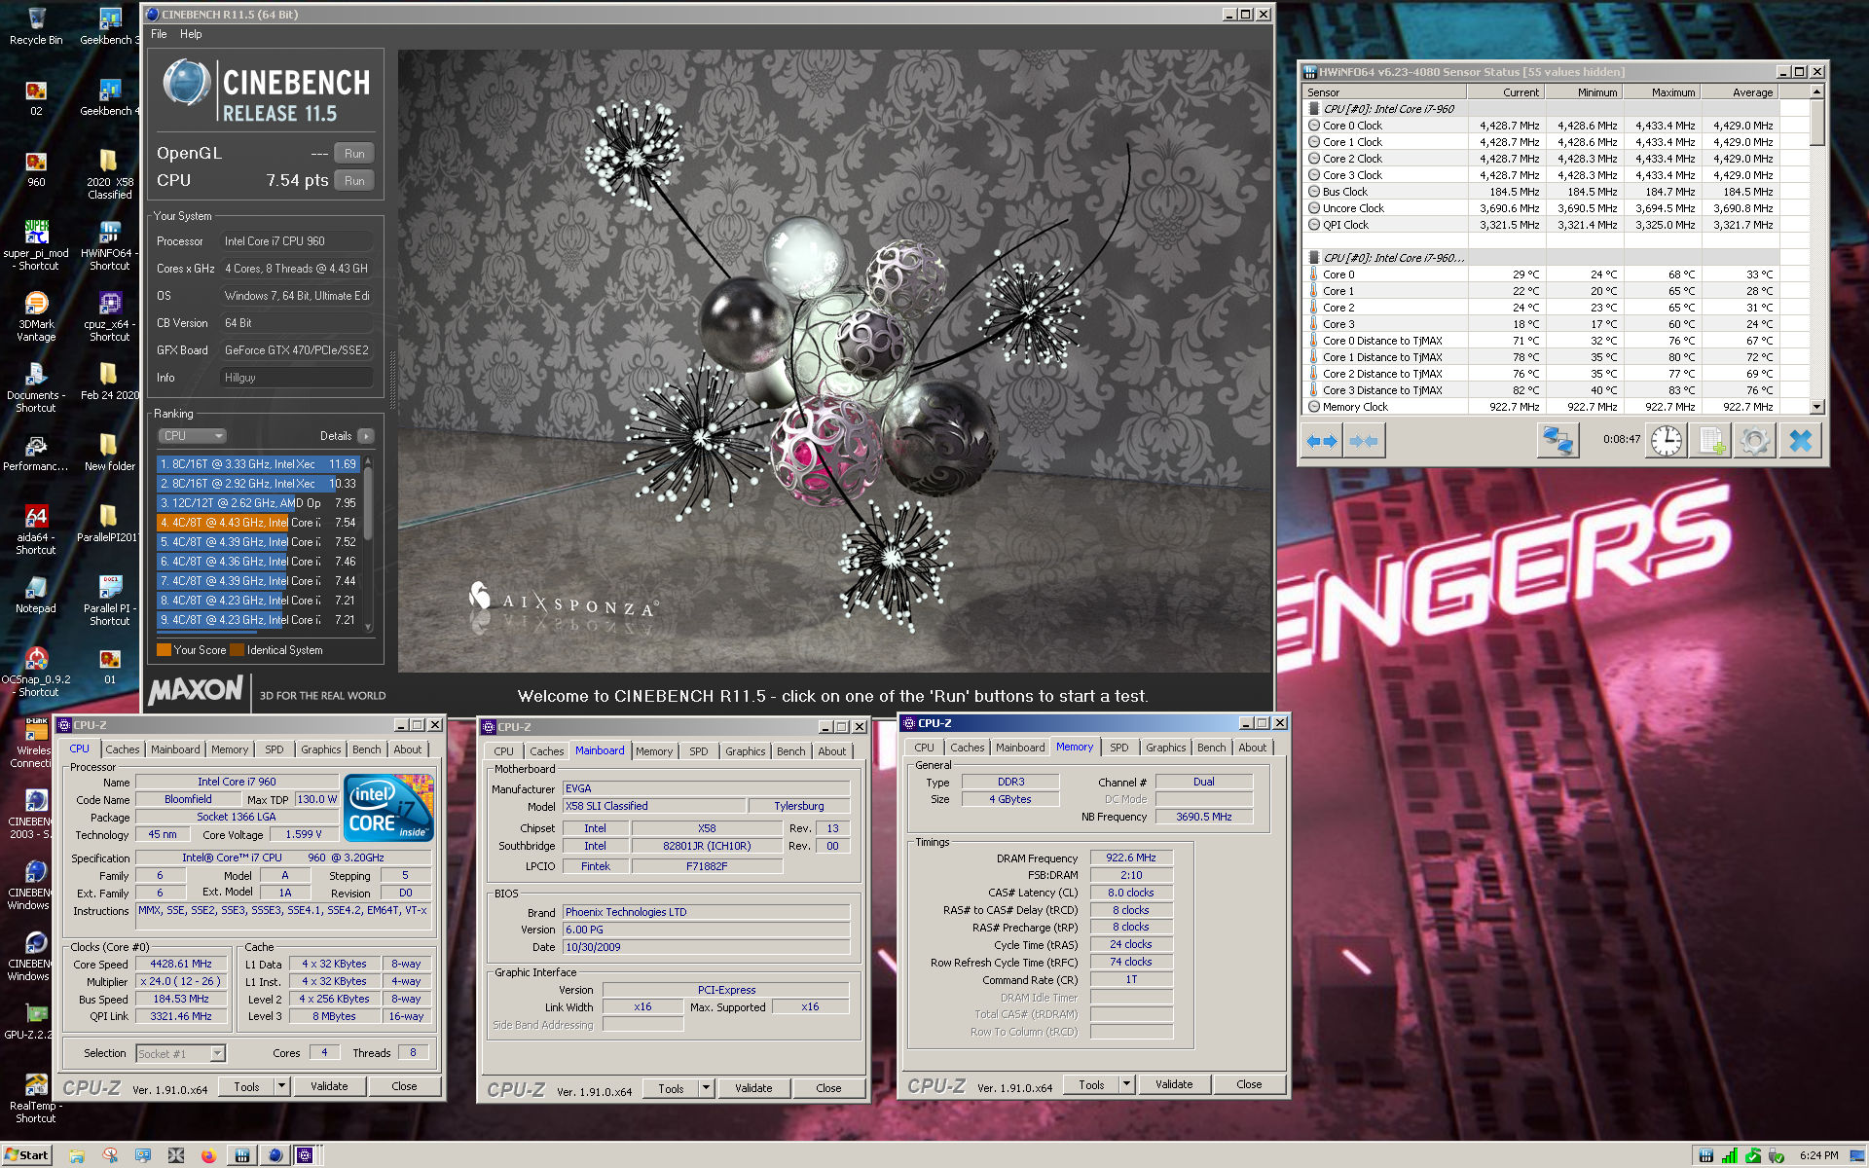The image size is (1869, 1168).
Task: Click HWiNFO taskbar button icon
Action: [241, 1155]
